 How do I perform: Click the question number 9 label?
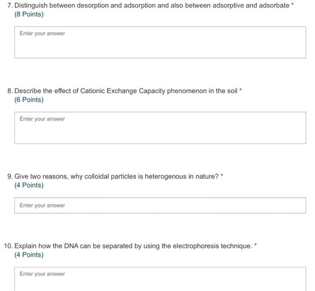tap(10, 176)
